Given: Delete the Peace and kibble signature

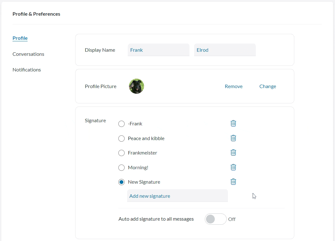Looking at the screenshot, I should point(233,138).
